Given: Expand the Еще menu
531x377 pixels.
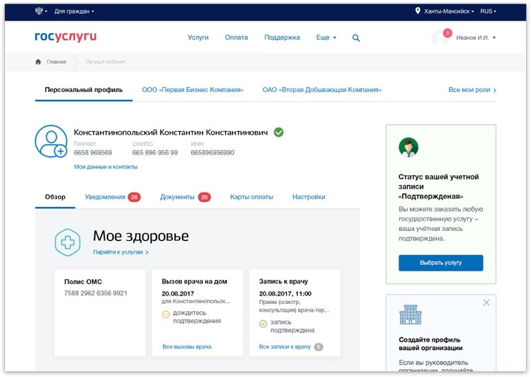Looking at the screenshot, I should [326, 38].
